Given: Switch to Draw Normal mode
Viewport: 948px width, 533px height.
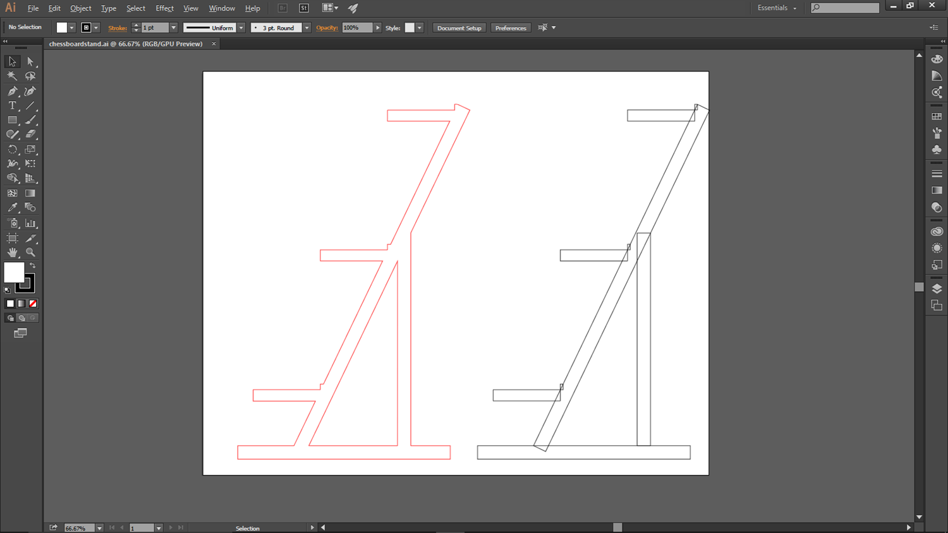Looking at the screenshot, I should [10, 318].
